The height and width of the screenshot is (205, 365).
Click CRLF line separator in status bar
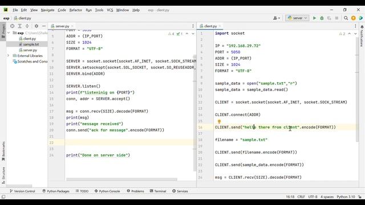(x=301, y=196)
